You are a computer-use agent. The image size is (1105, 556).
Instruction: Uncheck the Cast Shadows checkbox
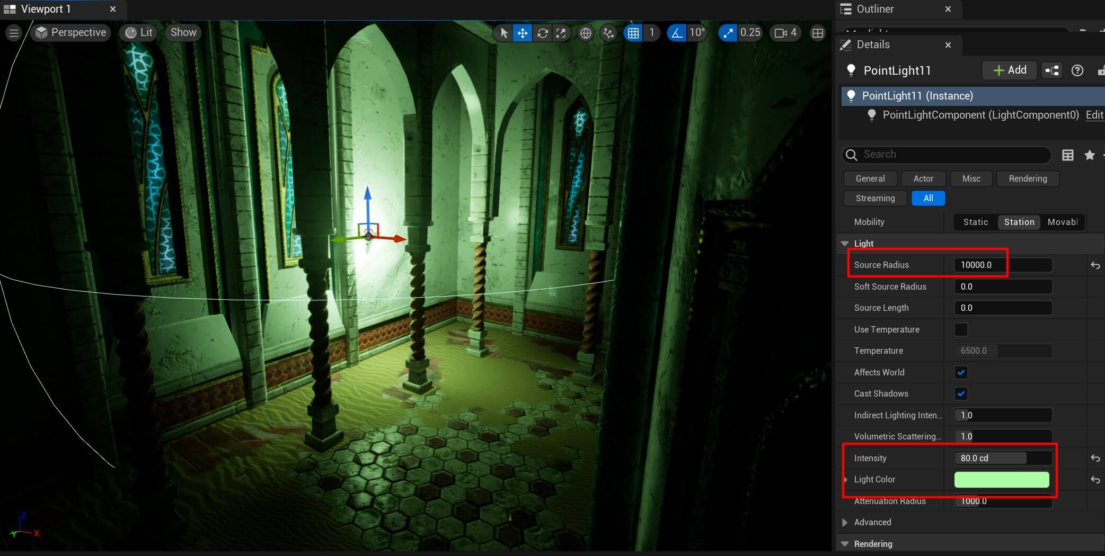961,394
